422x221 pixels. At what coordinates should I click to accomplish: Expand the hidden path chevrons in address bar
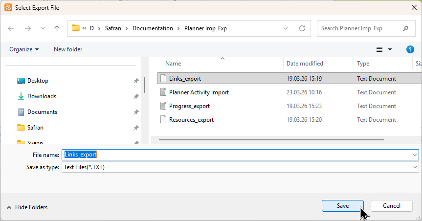(84, 28)
